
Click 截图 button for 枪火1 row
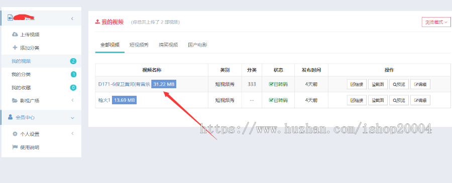[x=378, y=100]
